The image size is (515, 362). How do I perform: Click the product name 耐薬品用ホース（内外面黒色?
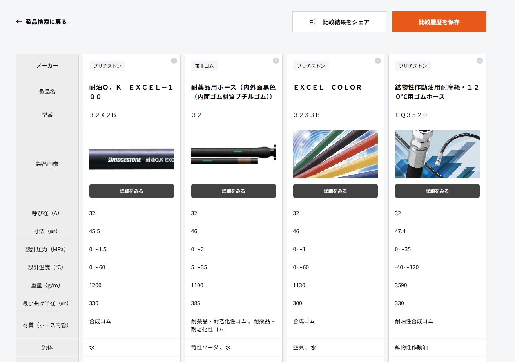pyautogui.click(x=234, y=92)
